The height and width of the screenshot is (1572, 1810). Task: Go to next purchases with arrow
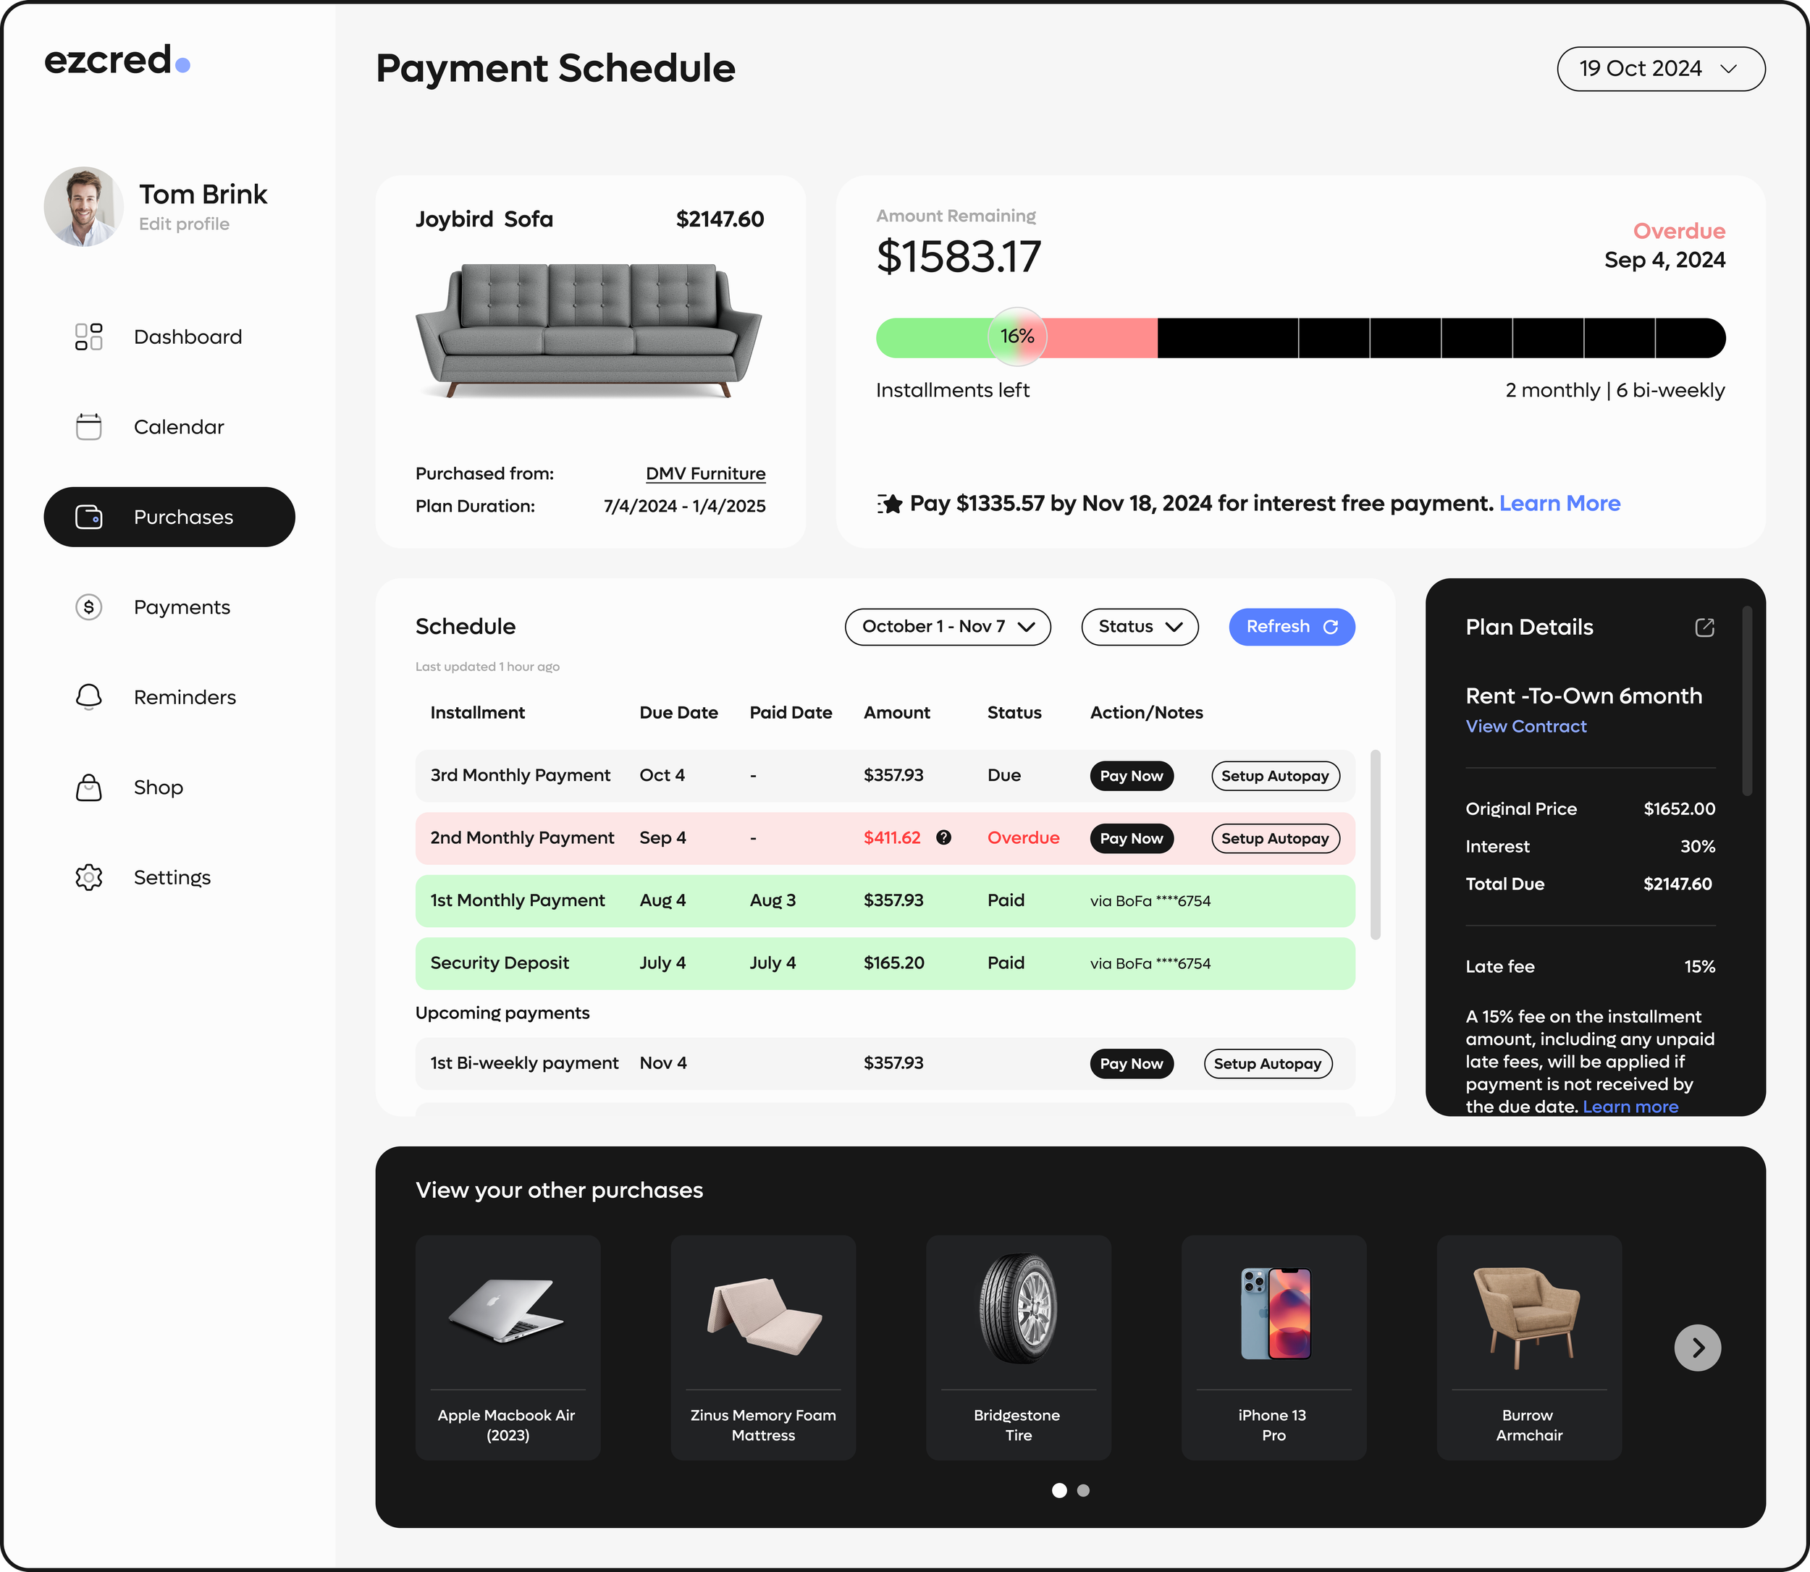[x=1697, y=1348]
